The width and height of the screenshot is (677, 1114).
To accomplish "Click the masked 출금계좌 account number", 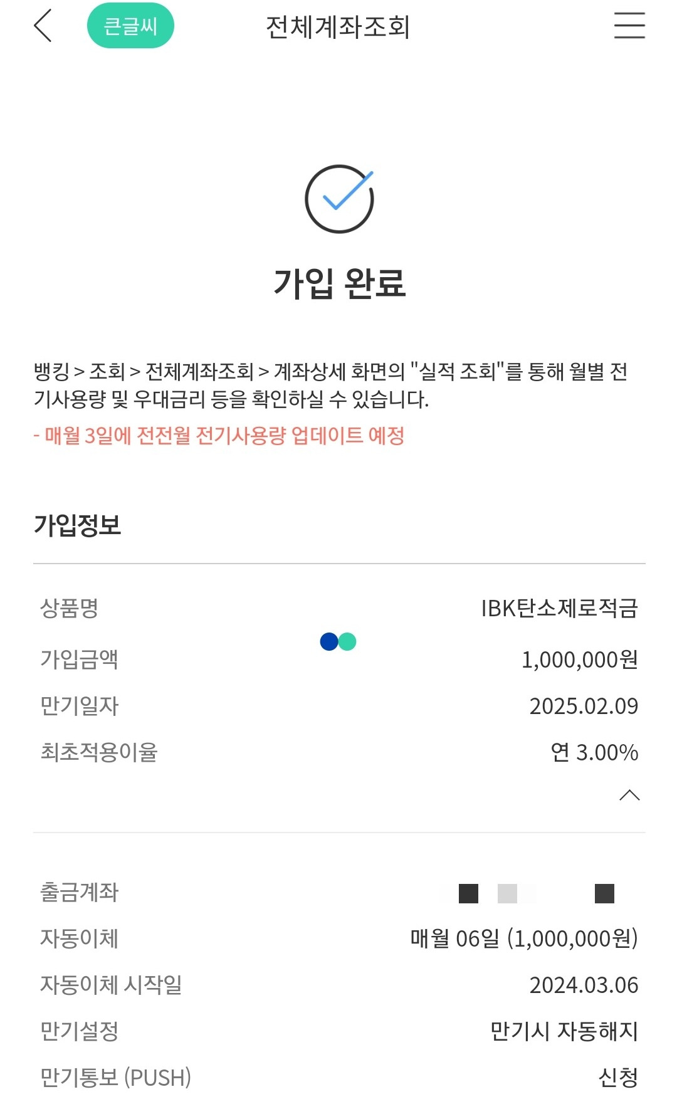I will click(537, 893).
